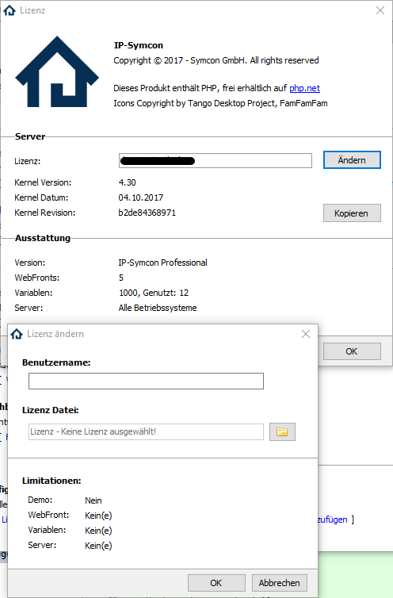The height and width of the screenshot is (598, 393).
Task: Select the Kernel Revision value b2de84368971
Action: pyautogui.click(x=147, y=213)
